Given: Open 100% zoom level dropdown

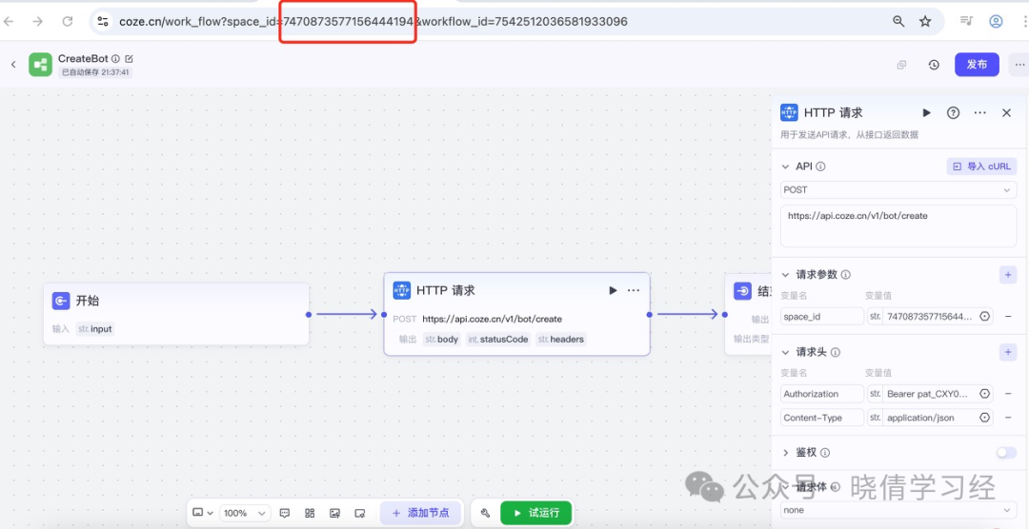Looking at the screenshot, I should pos(244,513).
